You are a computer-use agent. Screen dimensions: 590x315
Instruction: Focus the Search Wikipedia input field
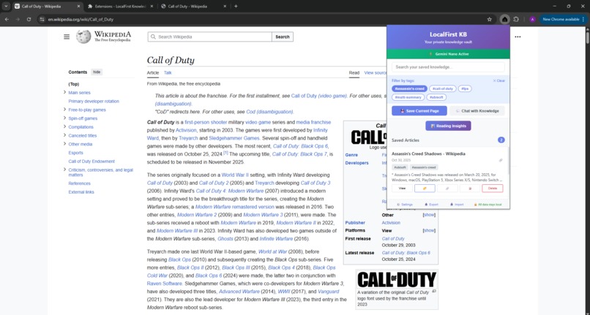coord(210,37)
